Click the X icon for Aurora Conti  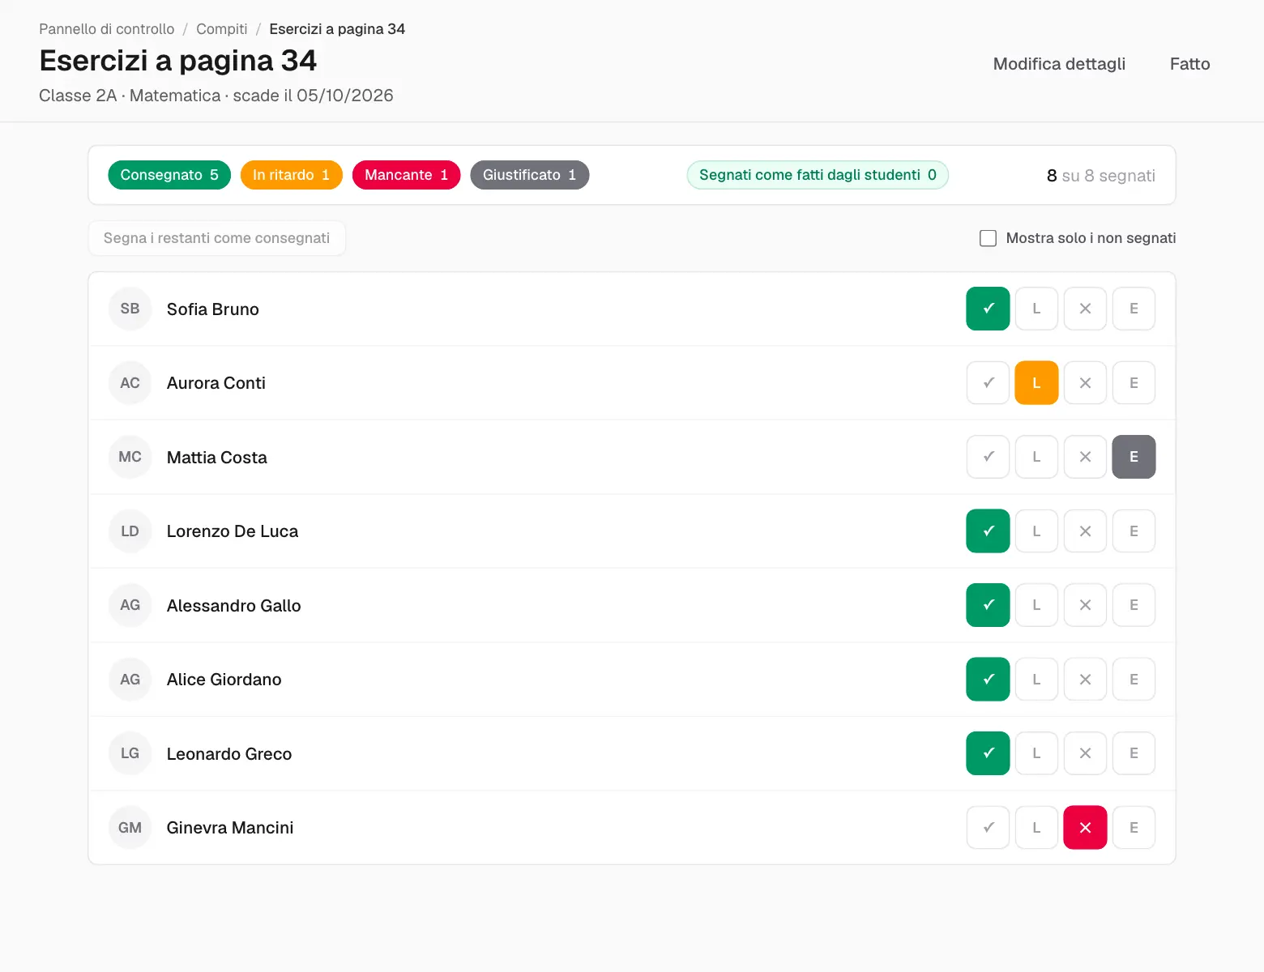point(1085,382)
